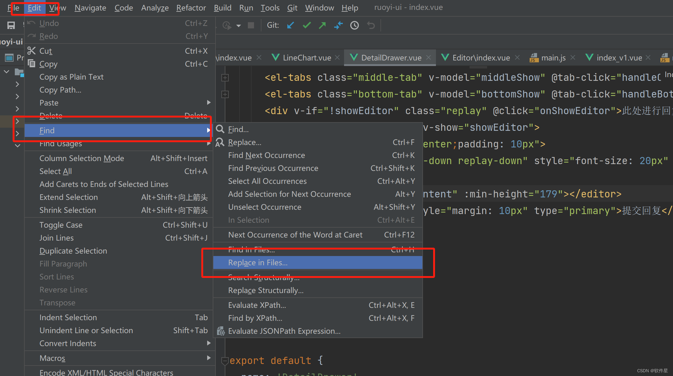Open the Refactor menu

[x=191, y=8]
